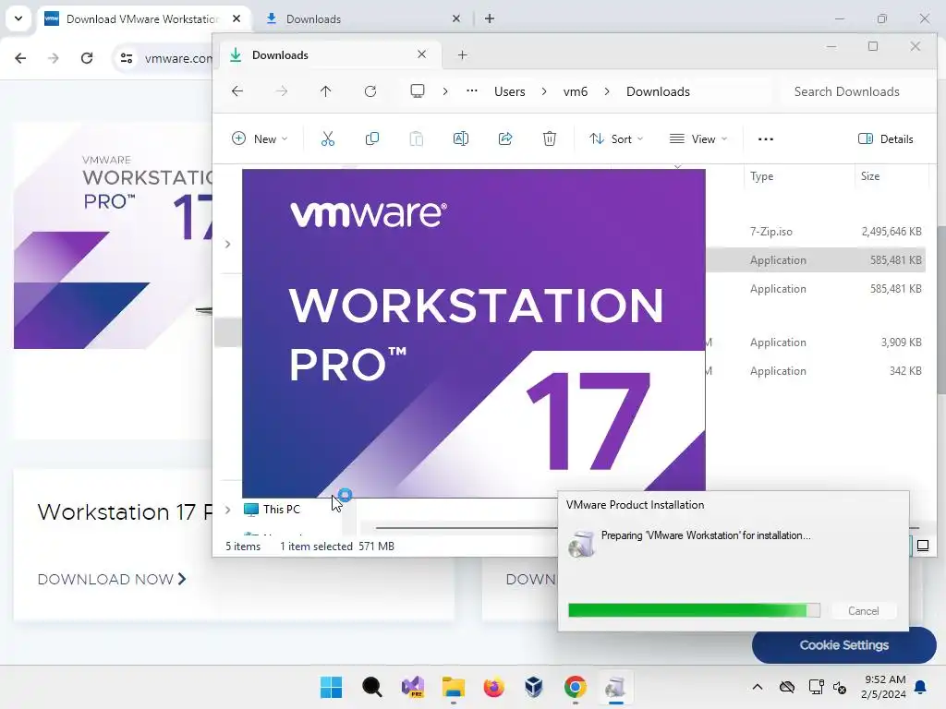Click the green installation progress bar
Screen dimensions: 946x709
point(694,611)
